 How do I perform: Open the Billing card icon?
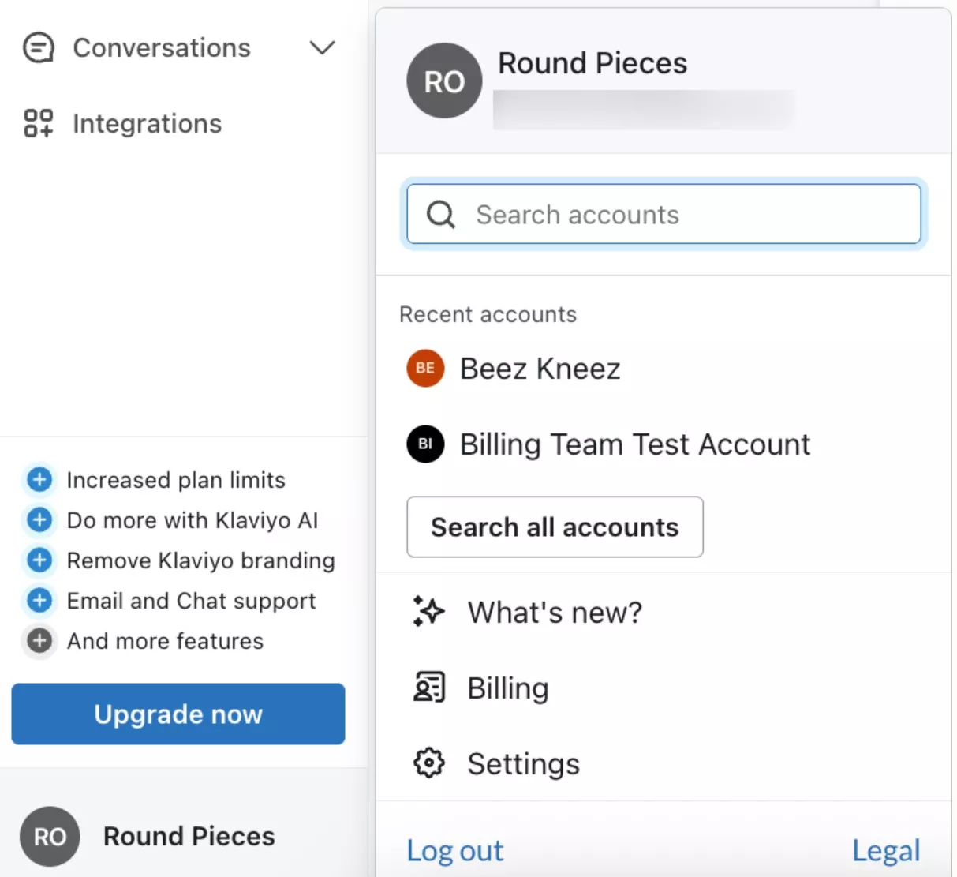click(x=428, y=687)
